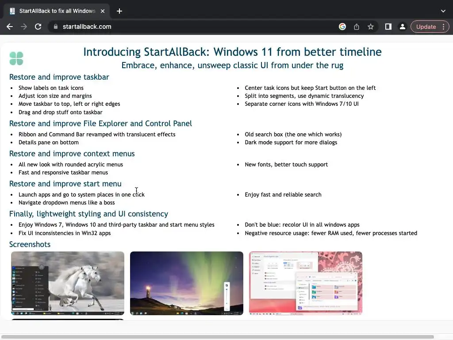The height and width of the screenshot is (340, 453).
Task: Open a new browser tab
Action: pos(119,11)
